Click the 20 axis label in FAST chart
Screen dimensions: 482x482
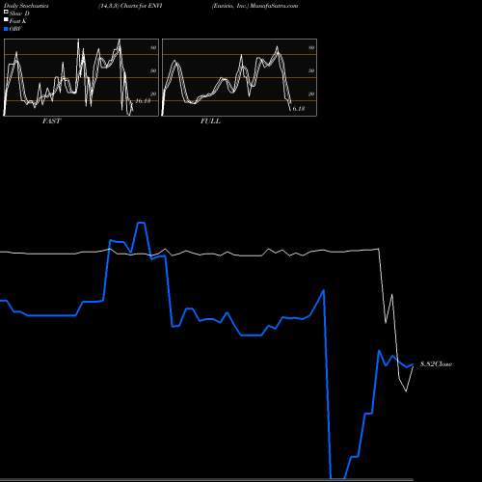click(x=153, y=94)
